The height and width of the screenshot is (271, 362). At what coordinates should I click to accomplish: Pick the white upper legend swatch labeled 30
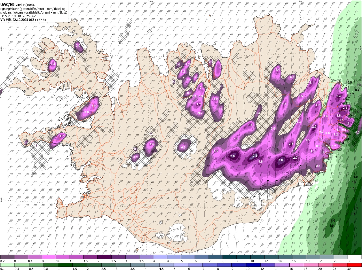point(355,257)
